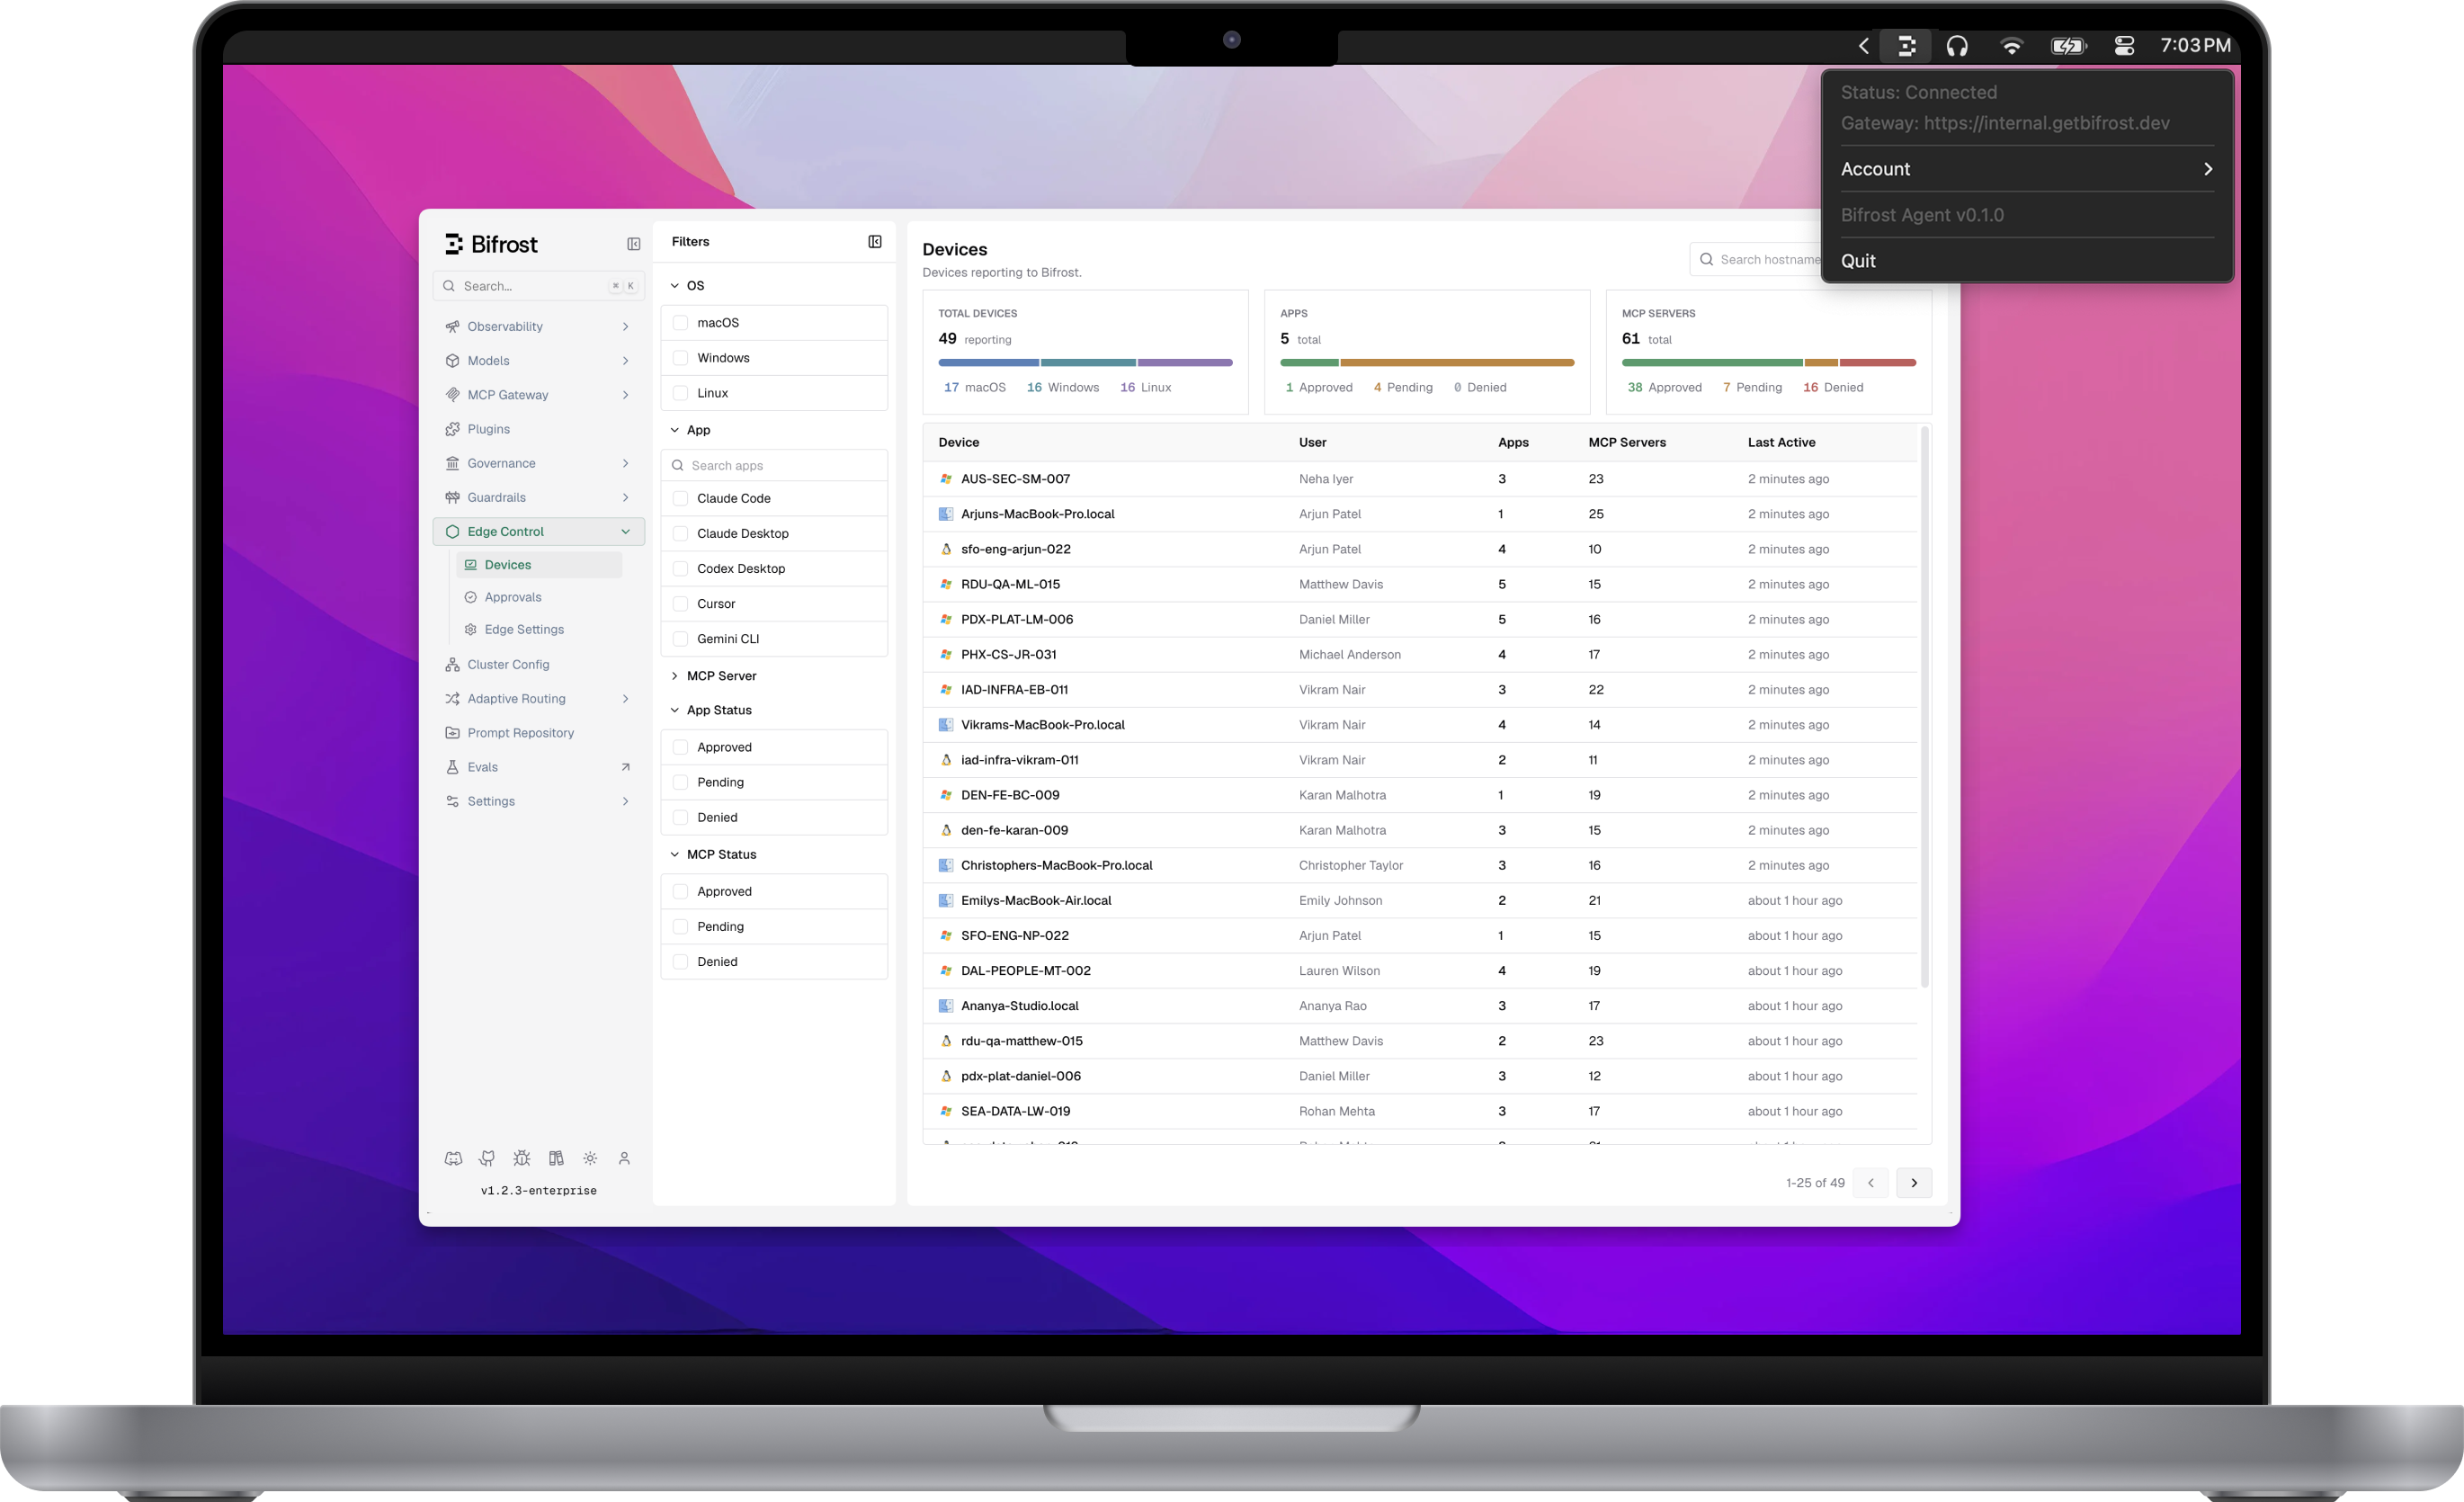
Task: Open the Settings sidebar item
Action: (538, 801)
